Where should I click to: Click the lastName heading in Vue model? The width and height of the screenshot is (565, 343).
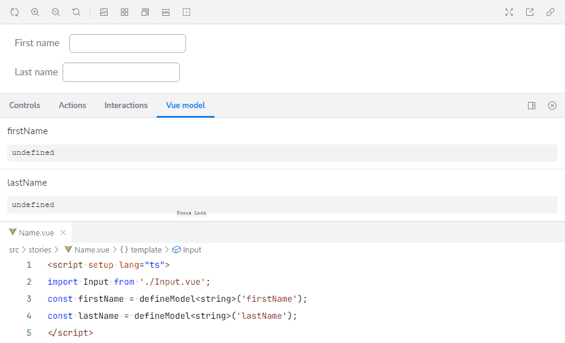coord(27,183)
